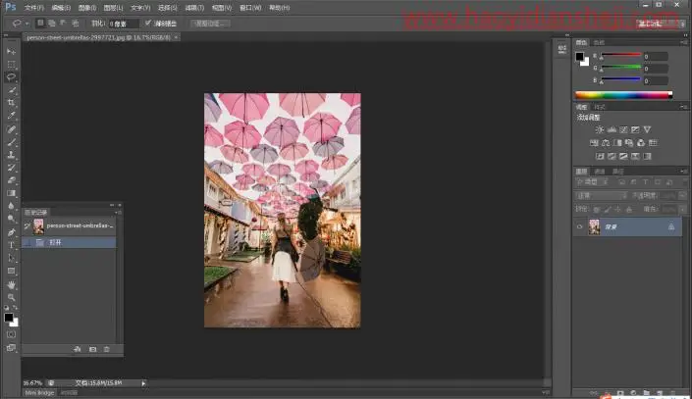This screenshot has height=399, width=692.
Task: Click the color spectrum ramp in Color panel
Action: [623, 95]
